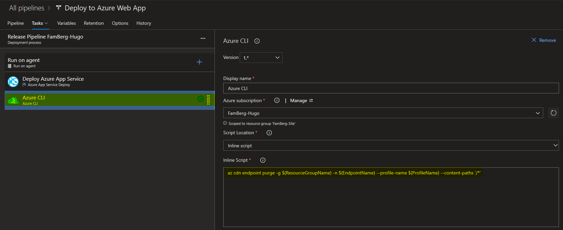Switch to the Tasks tab
This screenshot has width=563, height=230.
pos(37,23)
